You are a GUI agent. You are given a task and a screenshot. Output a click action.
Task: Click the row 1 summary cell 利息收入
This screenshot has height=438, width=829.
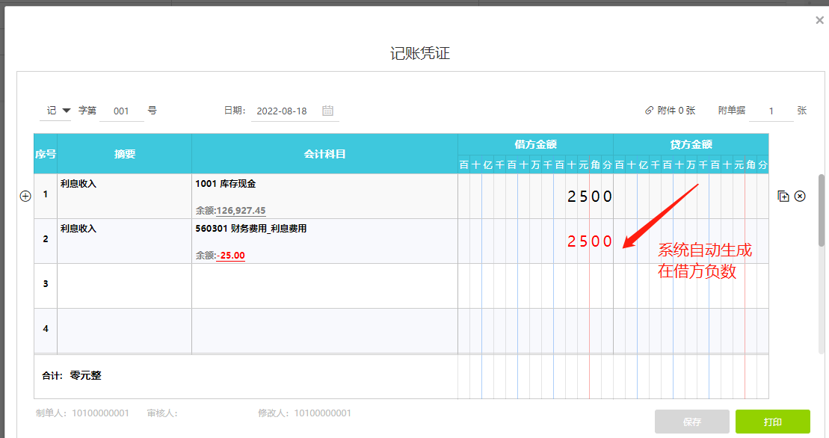[x=124, y=196]
